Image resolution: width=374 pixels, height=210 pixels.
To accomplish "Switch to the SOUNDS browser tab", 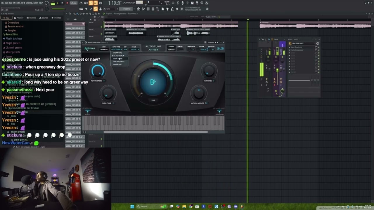I will [x=44, y=18].
